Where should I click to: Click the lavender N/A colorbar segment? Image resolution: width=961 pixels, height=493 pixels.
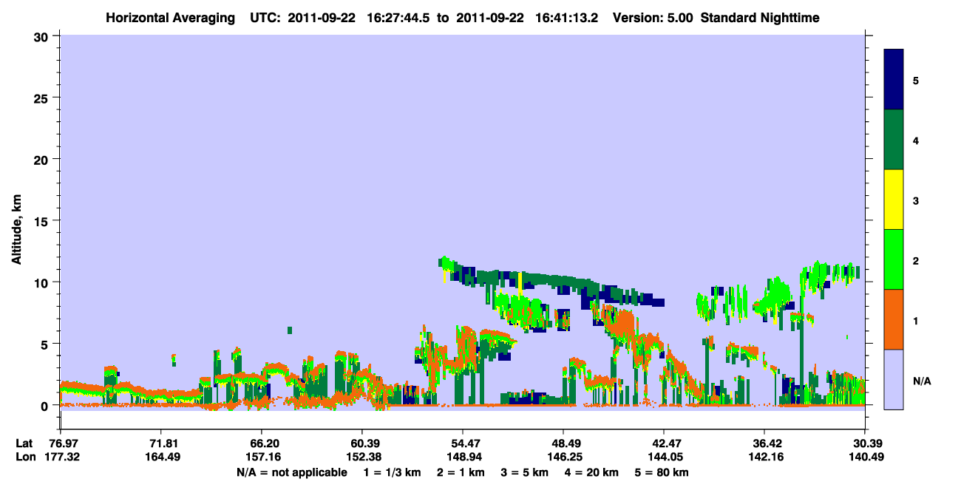point(894,379)
